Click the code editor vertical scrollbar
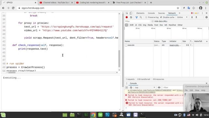 click(119, 59)
